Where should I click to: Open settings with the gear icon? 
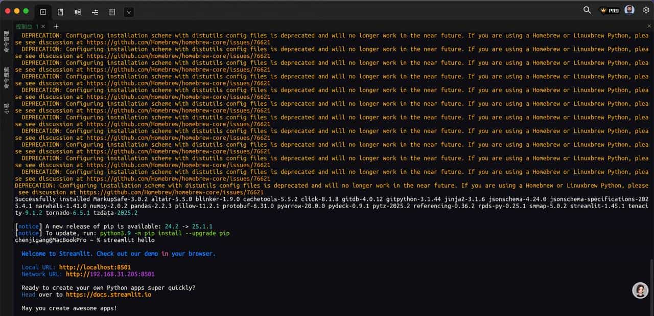click(x=646, y=10)
